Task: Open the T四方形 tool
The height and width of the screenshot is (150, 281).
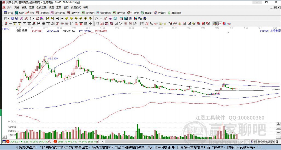Action: click(x=88, y=13)
